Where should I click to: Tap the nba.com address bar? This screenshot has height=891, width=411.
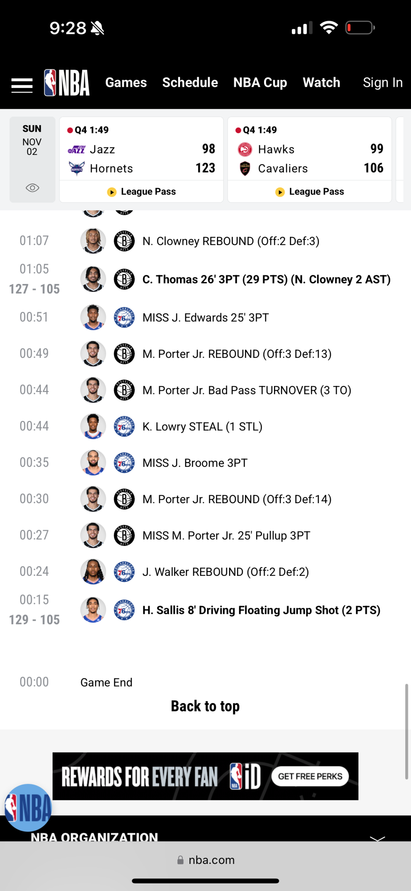coord(205,860)
